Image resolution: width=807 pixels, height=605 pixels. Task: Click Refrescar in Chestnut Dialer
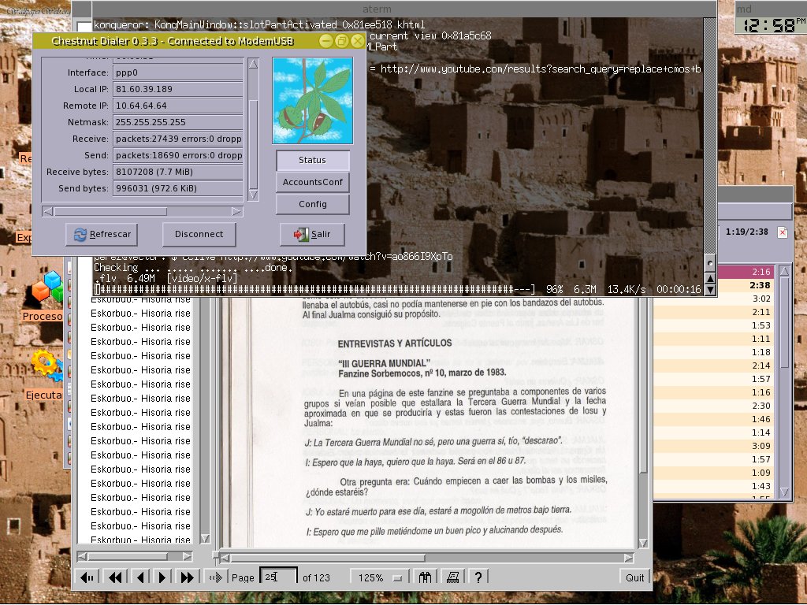coord(102,234)
